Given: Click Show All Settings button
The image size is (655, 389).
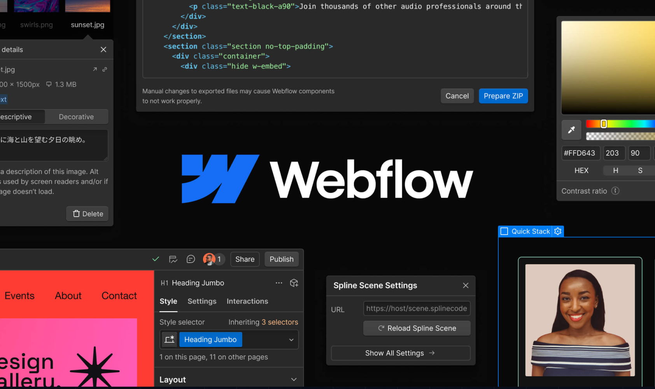Looking at the screenshot, I should [x=400, y=353].
